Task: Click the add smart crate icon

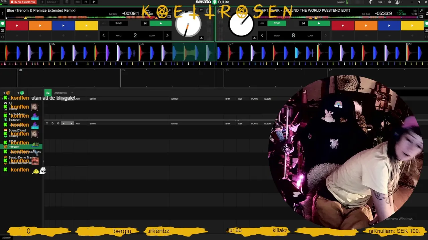Action: click(21, 93)
